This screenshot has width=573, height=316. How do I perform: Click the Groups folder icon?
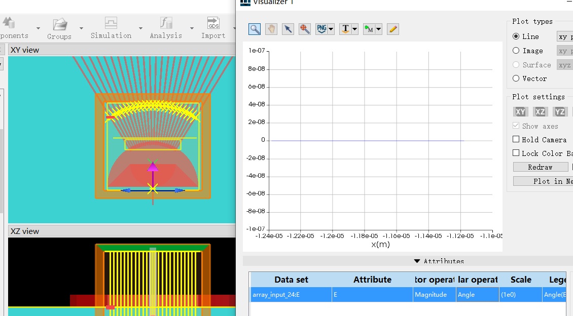pos(60,24)
